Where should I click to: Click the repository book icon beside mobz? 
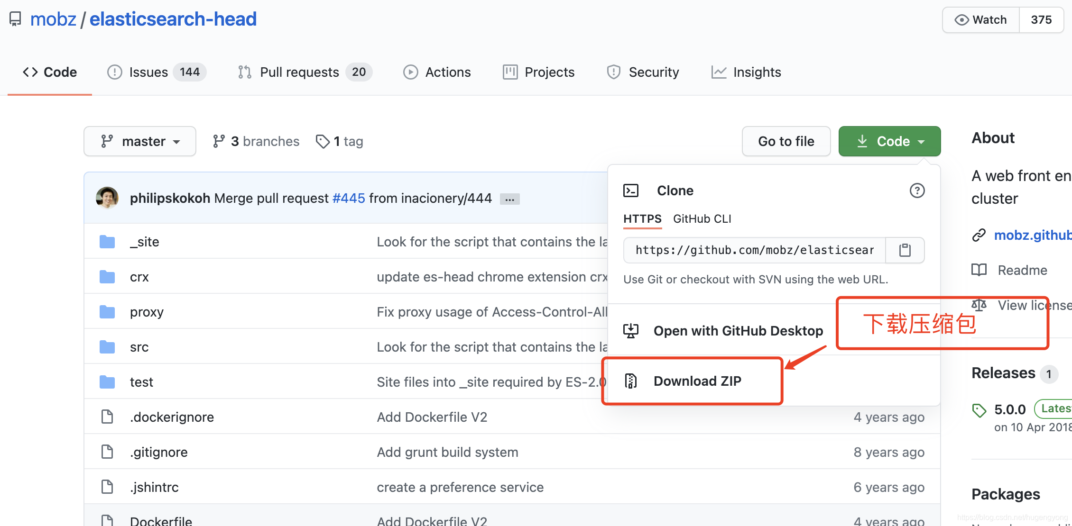(x=15, y=18)
